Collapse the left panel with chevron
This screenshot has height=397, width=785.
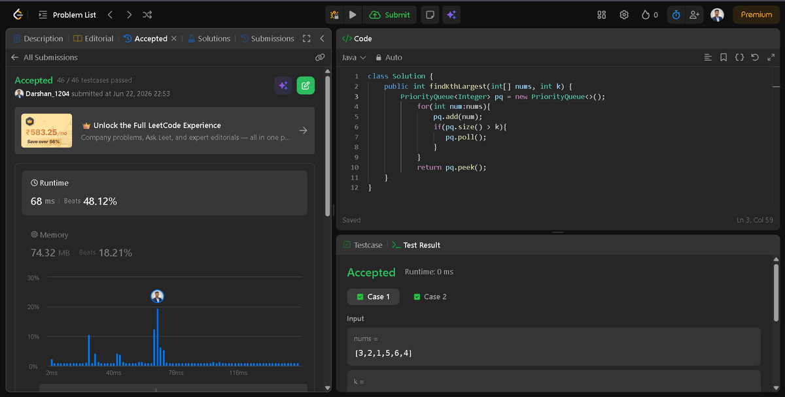pos(322,39)
